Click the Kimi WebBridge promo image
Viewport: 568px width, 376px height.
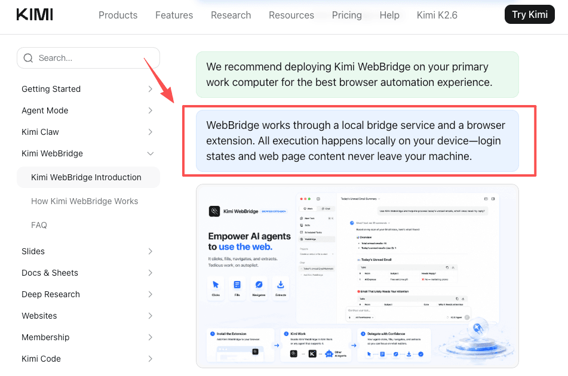tap(357, 276)
